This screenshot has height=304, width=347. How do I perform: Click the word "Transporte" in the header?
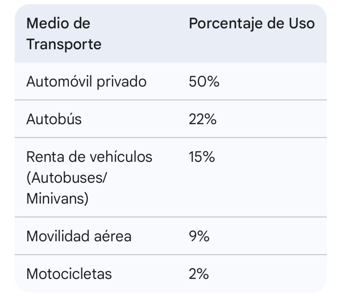coord(64,44)
